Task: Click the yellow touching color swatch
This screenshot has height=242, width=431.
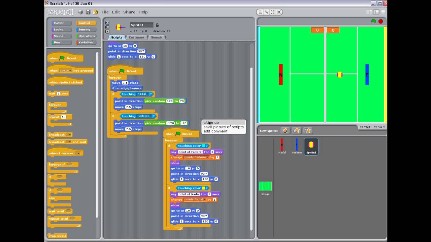Action: (203, 188)
